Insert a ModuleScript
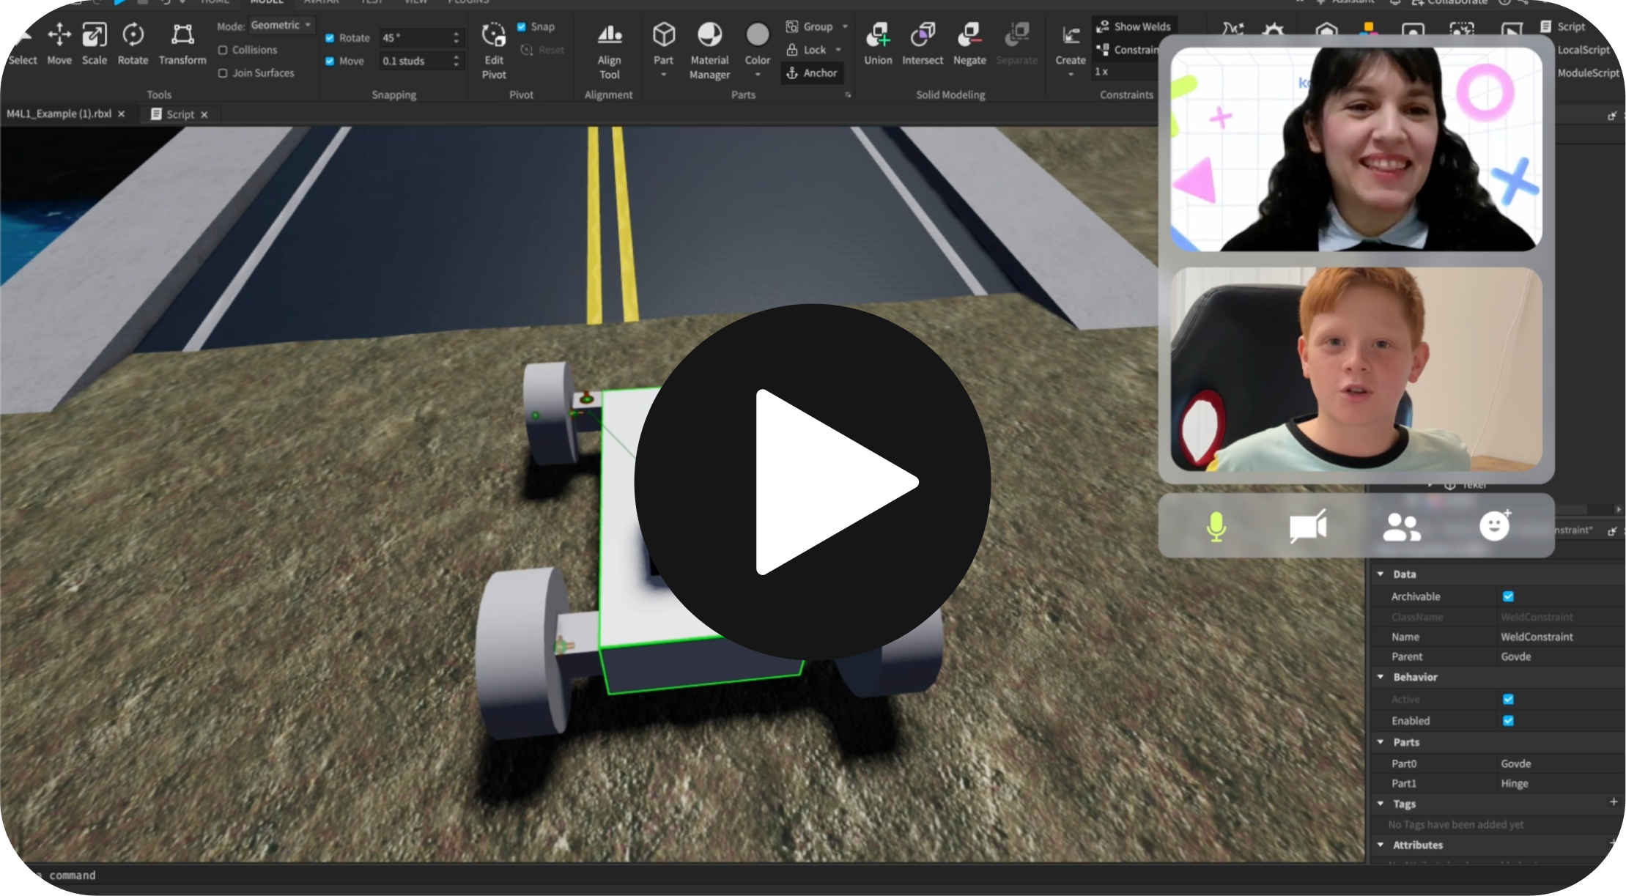 [x=1588, y=73]
